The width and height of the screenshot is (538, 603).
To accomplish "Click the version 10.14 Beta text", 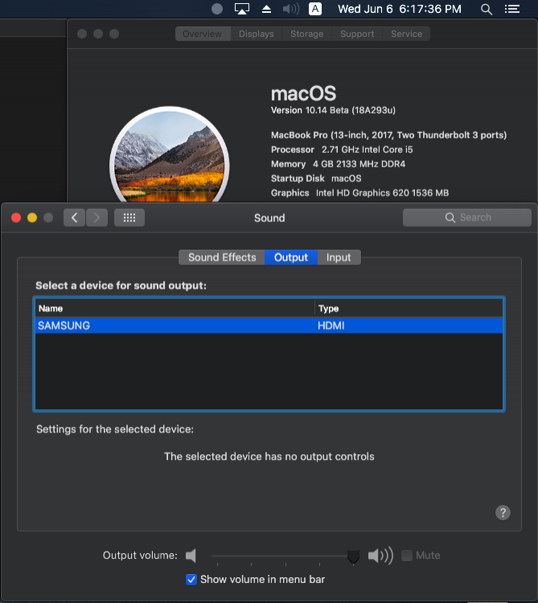I will click(x=333, y=110).
